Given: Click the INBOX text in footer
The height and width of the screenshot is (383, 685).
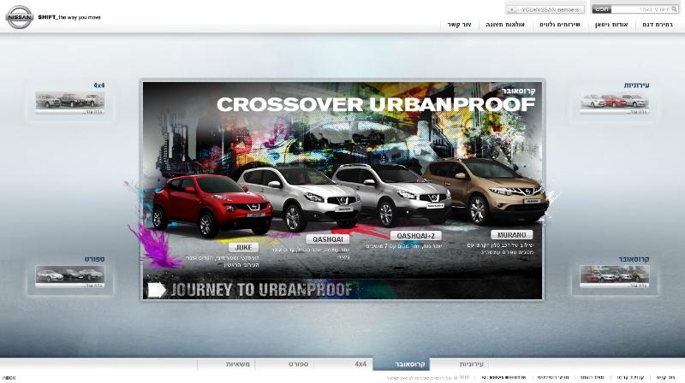Looking at the screenshot, I should (9, 378).
